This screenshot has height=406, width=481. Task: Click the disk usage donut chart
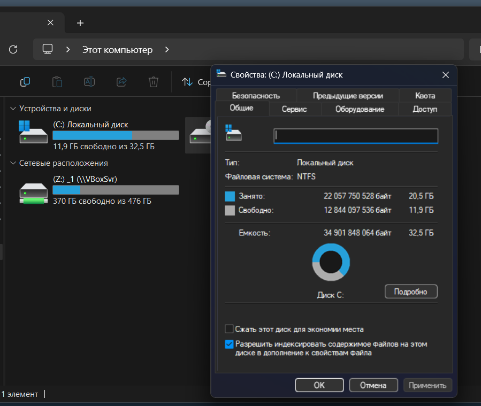[331, 262]
